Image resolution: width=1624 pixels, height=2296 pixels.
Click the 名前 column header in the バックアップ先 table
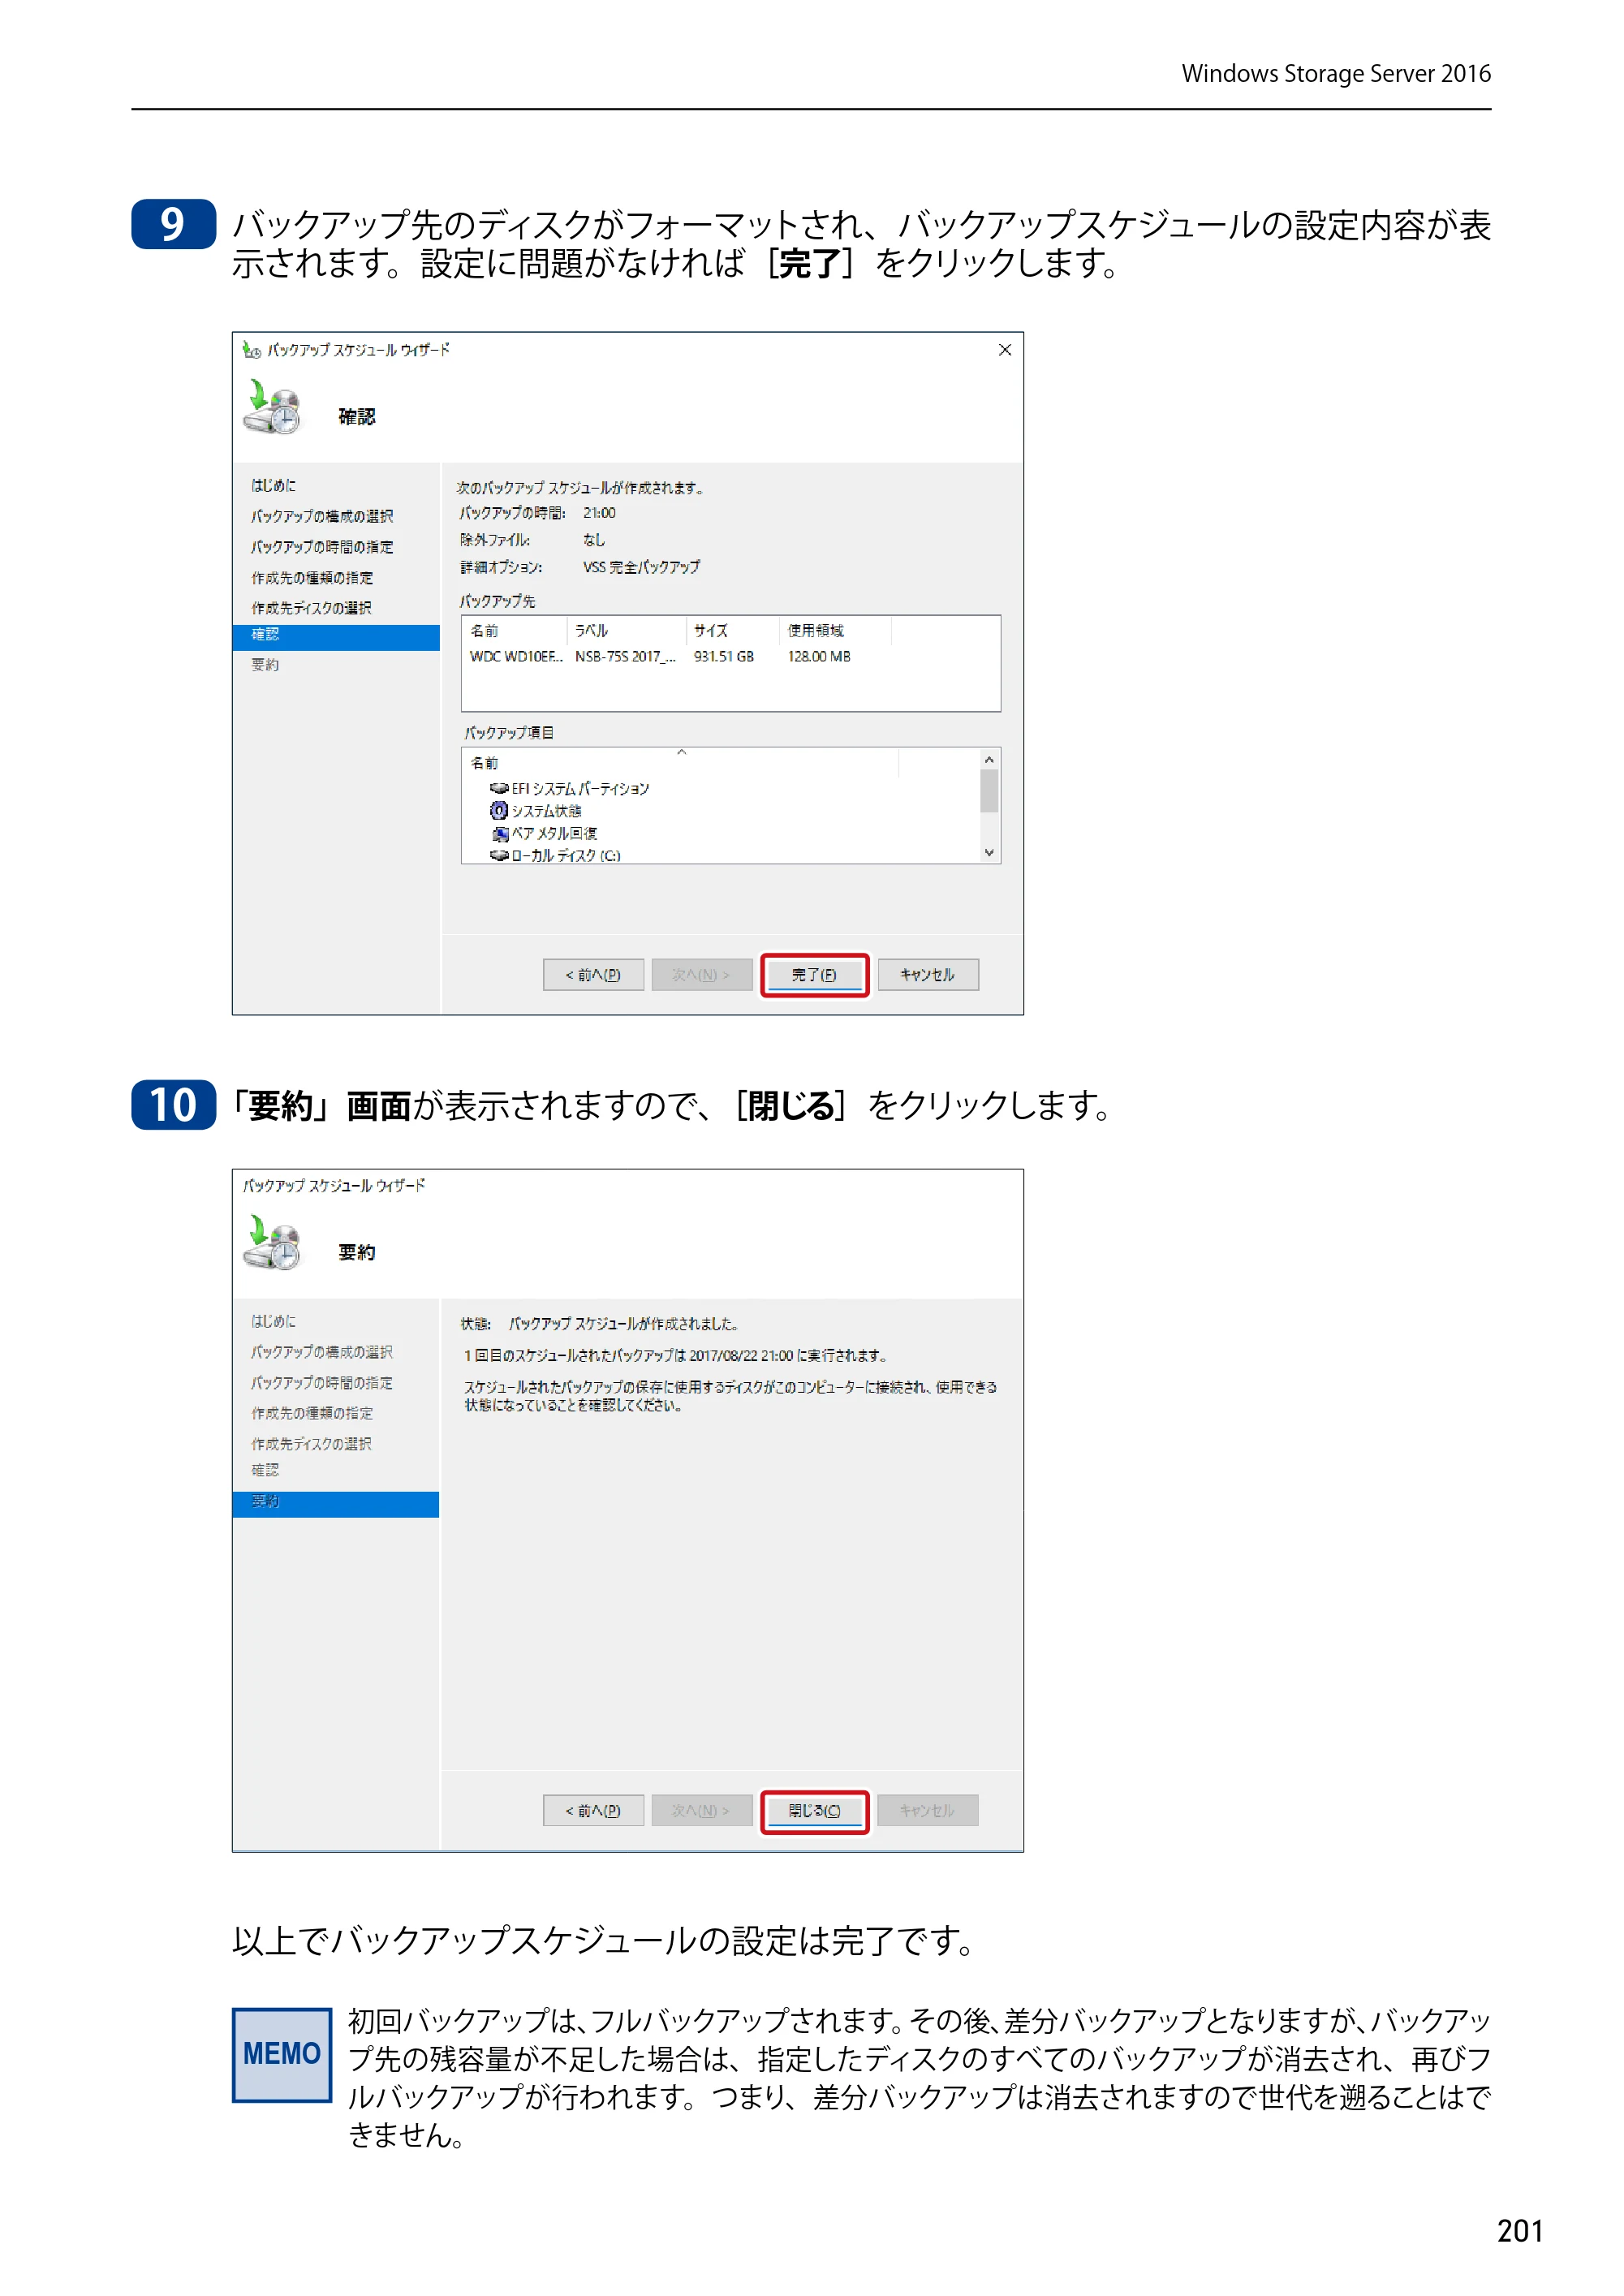click(x=514, y=631)
